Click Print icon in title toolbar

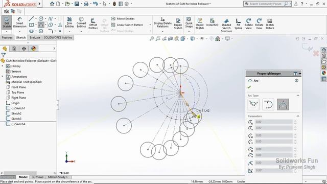tap(86, 4)
